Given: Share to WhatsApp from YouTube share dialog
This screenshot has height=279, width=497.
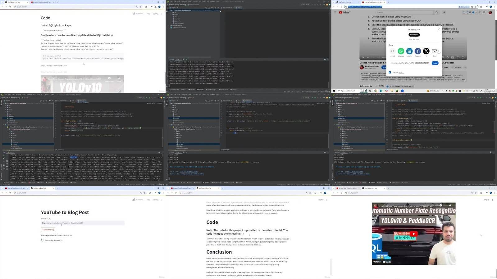Looking at the screenshot, I should [401, 51].
